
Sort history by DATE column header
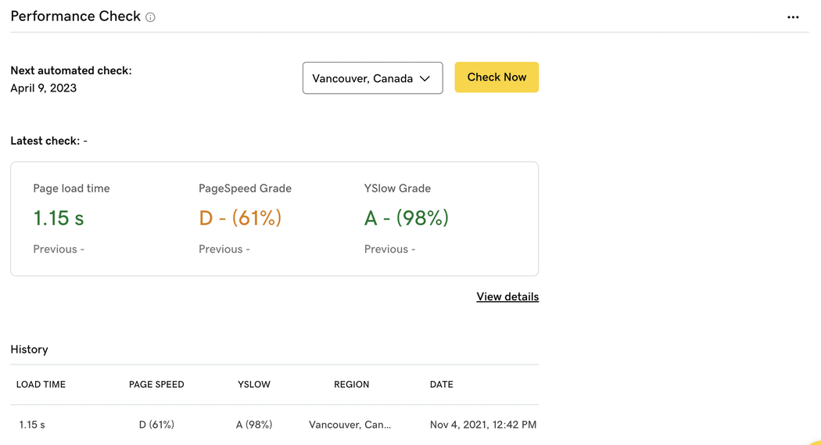pyautogui.click(x=442, y=384)
